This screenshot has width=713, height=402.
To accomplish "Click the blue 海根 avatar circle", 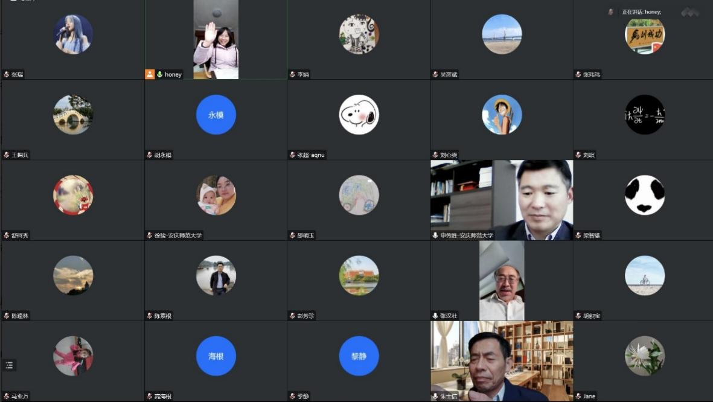I will pos(216,356).
